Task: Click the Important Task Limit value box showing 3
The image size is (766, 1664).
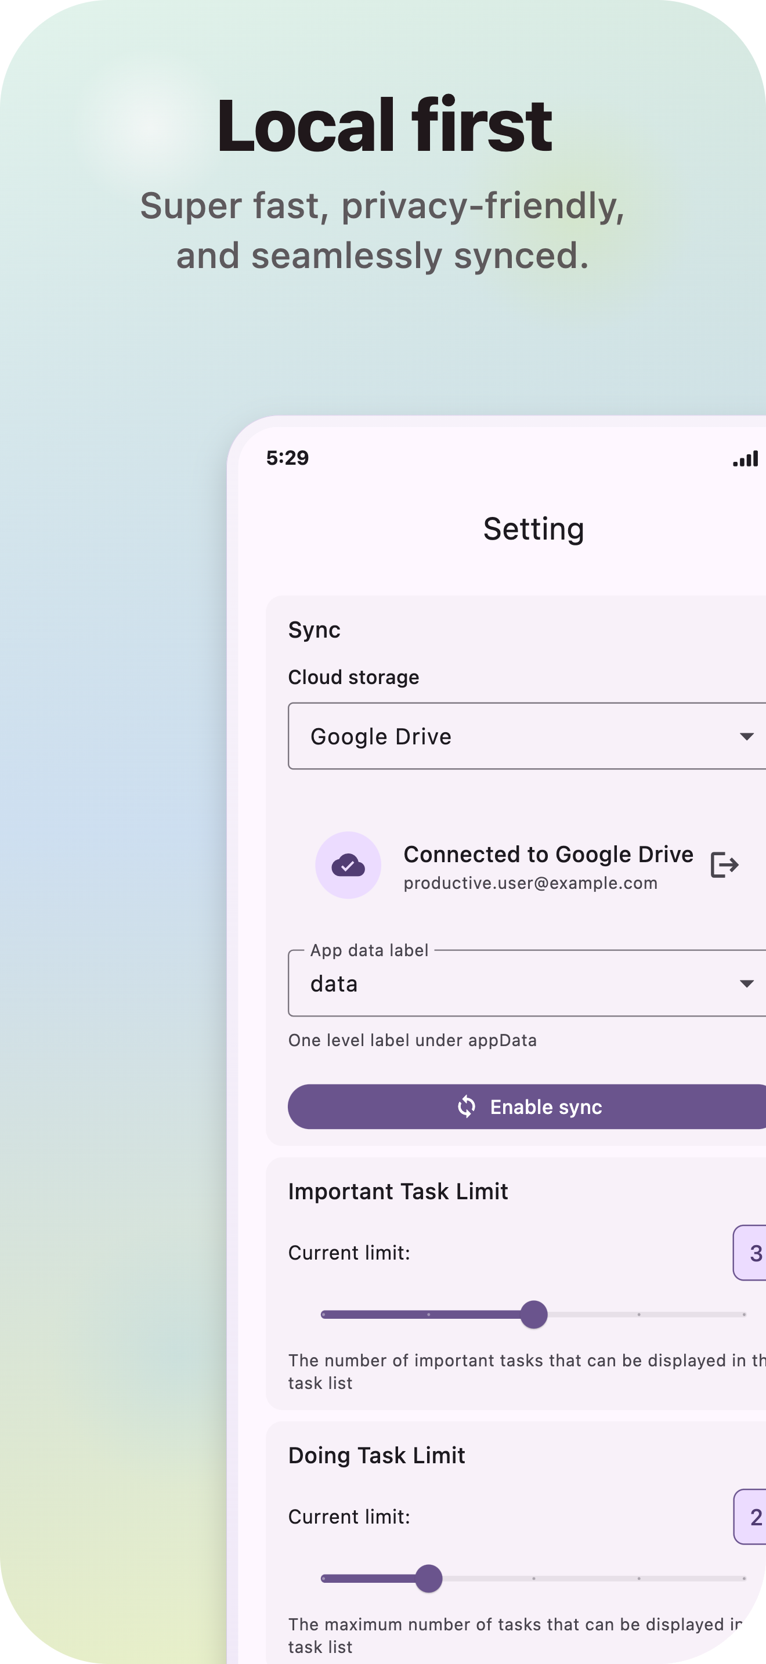Action: [x=750, y=1253]
